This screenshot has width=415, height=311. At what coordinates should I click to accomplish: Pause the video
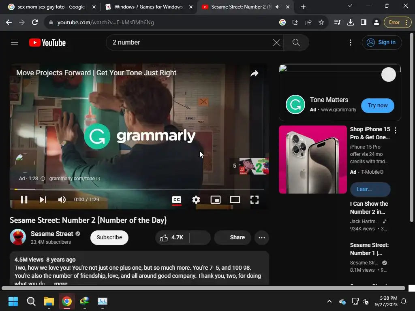[x=24, y=200]
